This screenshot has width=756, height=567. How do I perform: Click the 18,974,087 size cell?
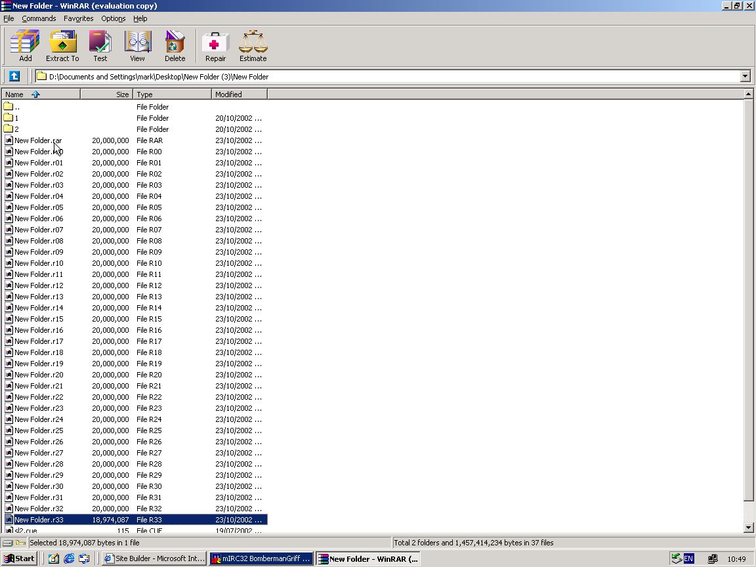[110, 520]
